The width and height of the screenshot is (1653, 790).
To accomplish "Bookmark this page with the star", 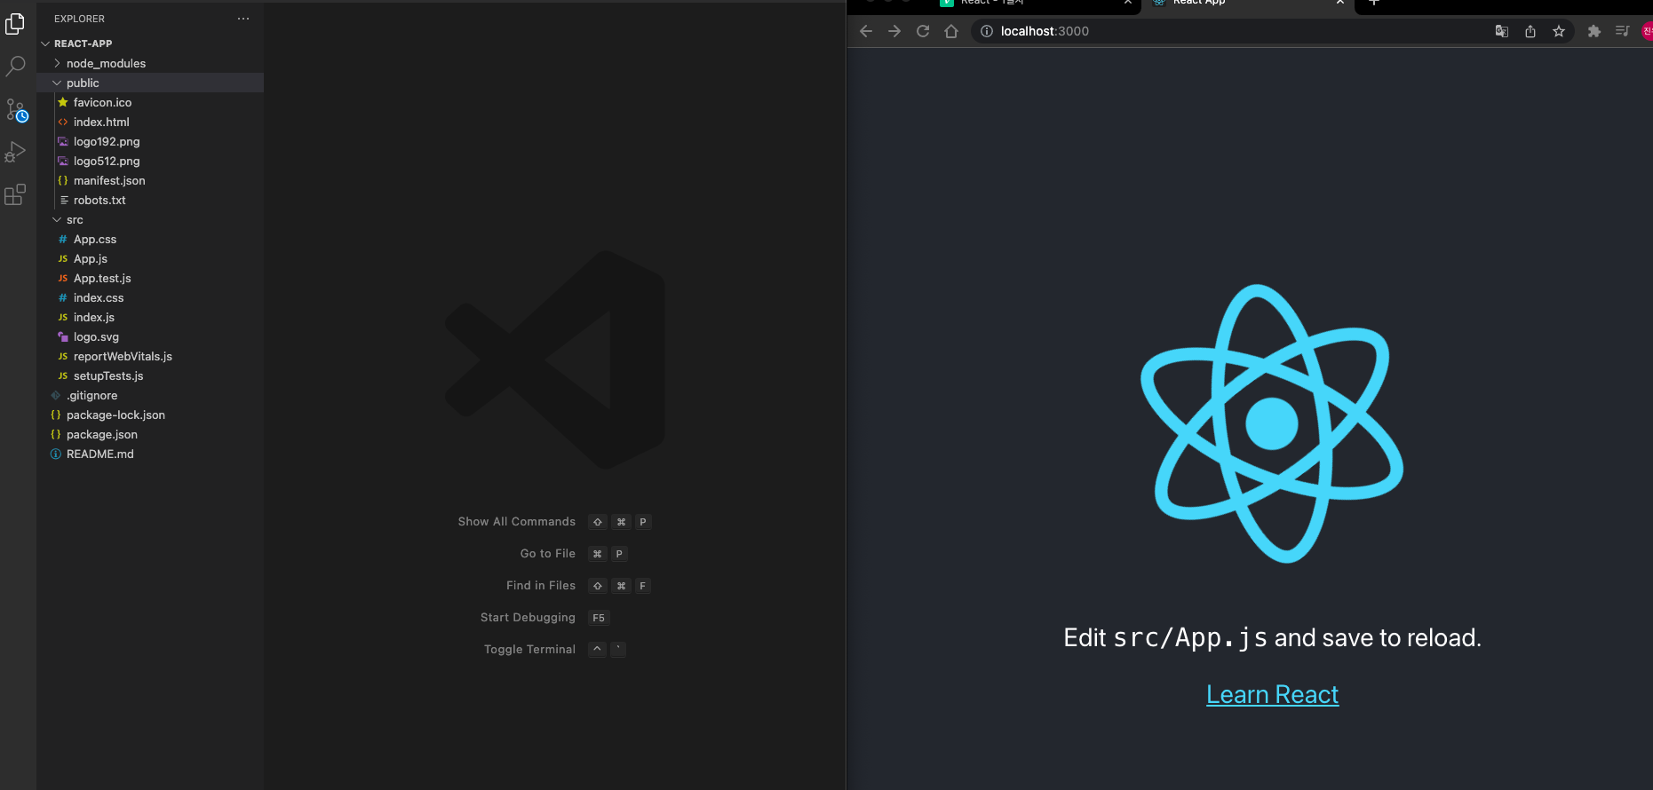I will (1559, 31).
